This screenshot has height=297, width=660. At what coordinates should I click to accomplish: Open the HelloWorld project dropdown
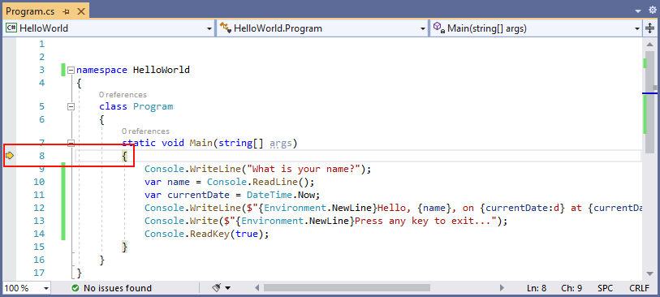coord(209,28)
